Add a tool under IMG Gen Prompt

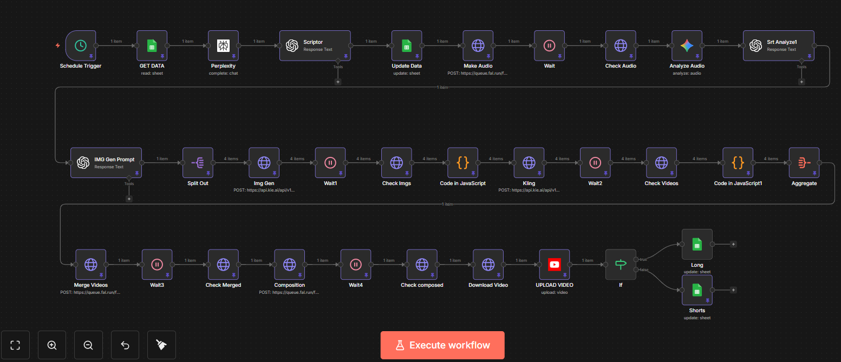[x=129, y=199]
